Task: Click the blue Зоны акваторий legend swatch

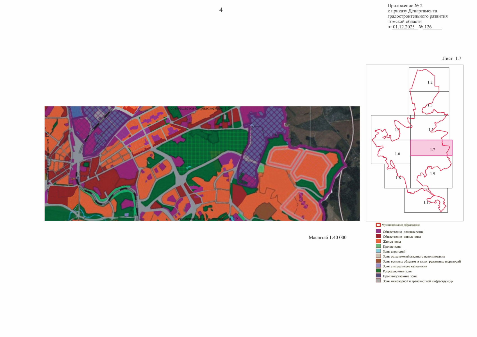Action: click(378, 251)
